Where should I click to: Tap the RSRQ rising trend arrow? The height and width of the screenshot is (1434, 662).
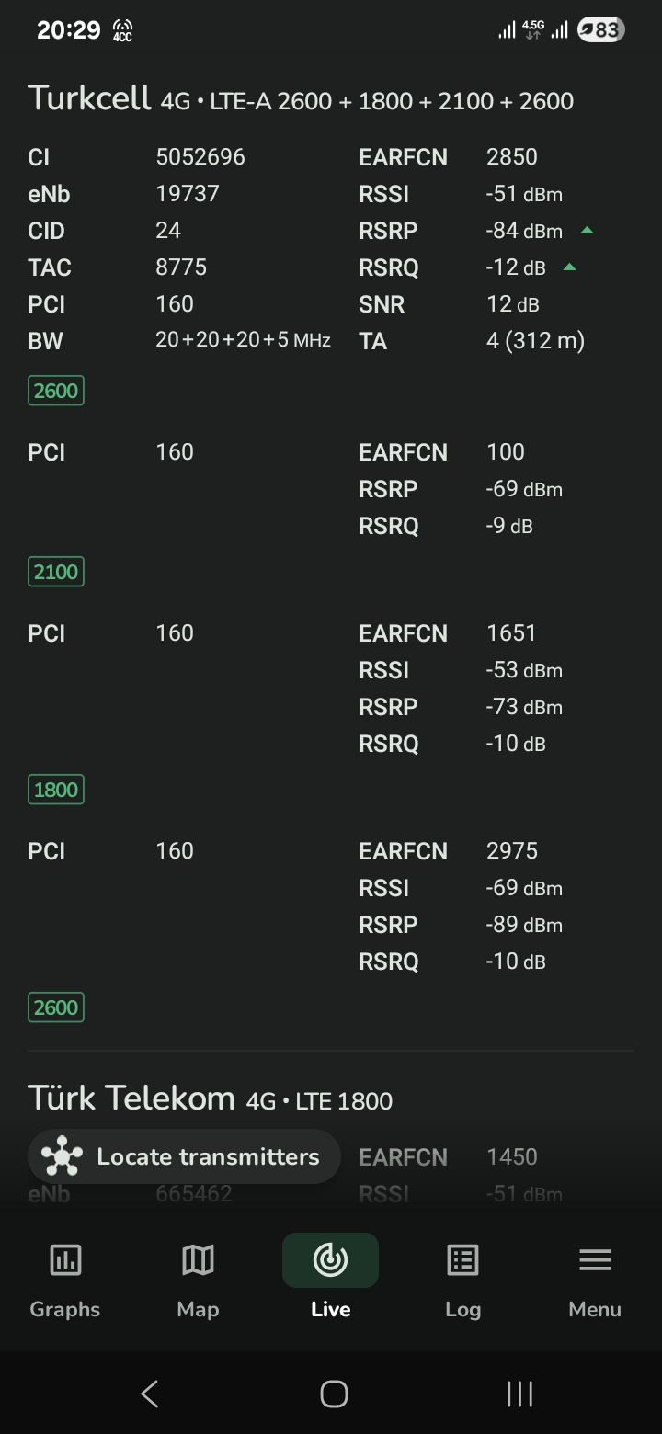[569, 267]
